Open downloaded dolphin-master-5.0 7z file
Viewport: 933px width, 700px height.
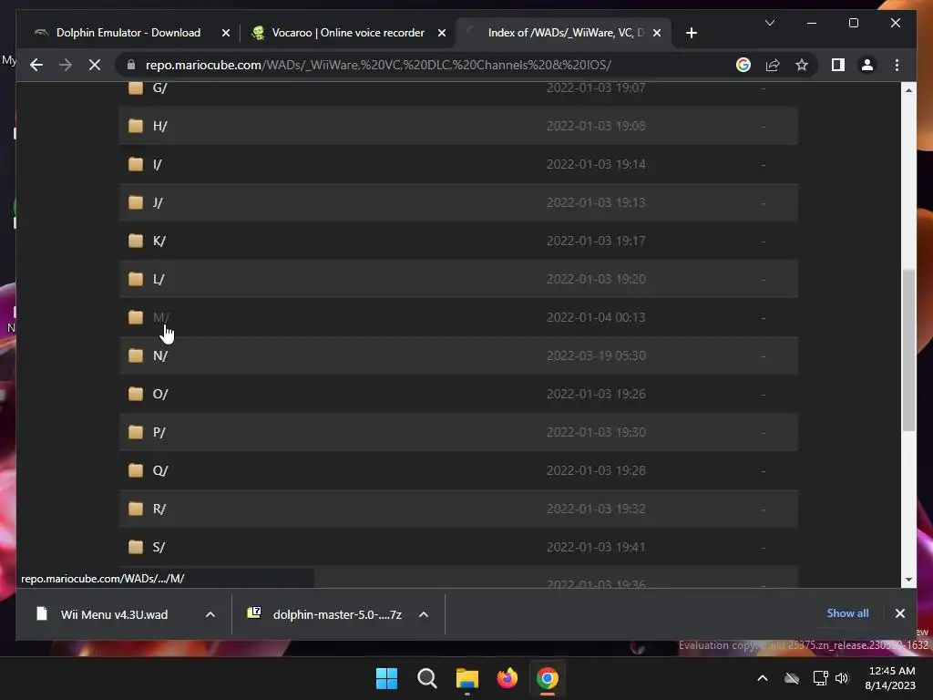[327, 614]
